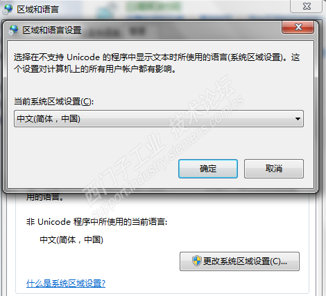Screen dimensions: 326x296
Task: Click the shield icon on 更改系统区域设置 button
Action: pos(196,261)
